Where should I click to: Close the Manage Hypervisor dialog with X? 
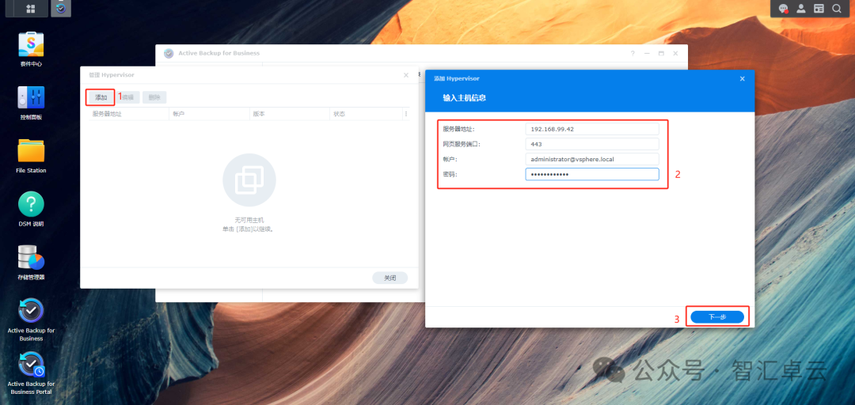pyautogui.click(x=405, y=75)
